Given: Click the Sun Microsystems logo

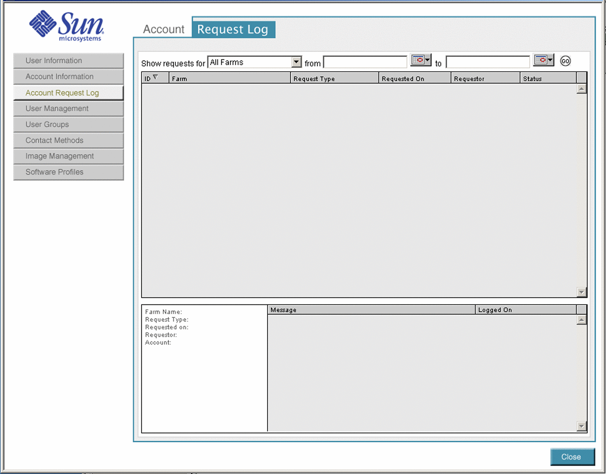Looking at the screenshot, I should pos(67,26).
